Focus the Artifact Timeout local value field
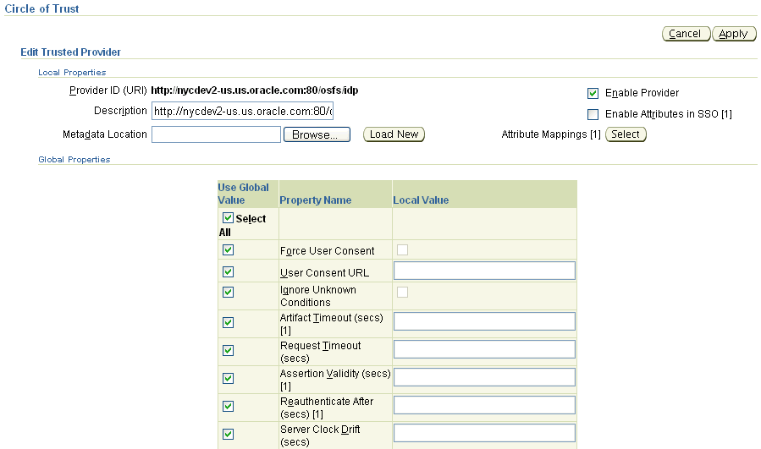This screenshot has width=761, height=449. 484,321
